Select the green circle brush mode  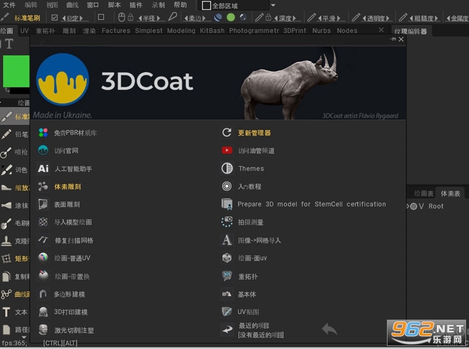coord(230,18)
